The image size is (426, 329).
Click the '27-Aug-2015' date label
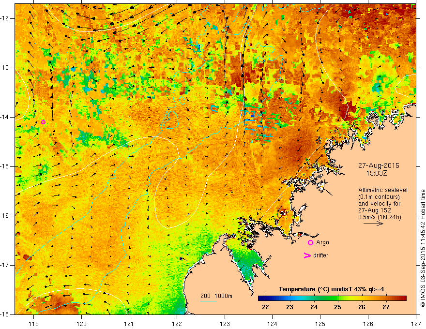pos(379,165)
